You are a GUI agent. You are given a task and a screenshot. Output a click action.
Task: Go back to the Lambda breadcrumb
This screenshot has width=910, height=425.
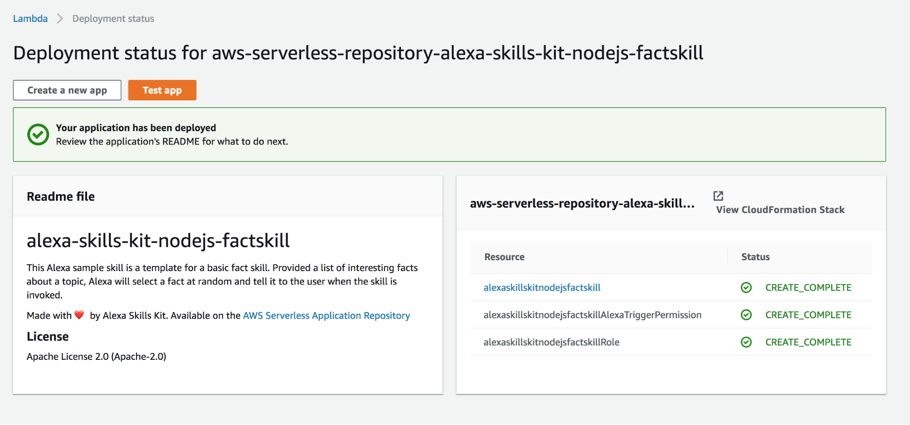(x=30, y=19)
